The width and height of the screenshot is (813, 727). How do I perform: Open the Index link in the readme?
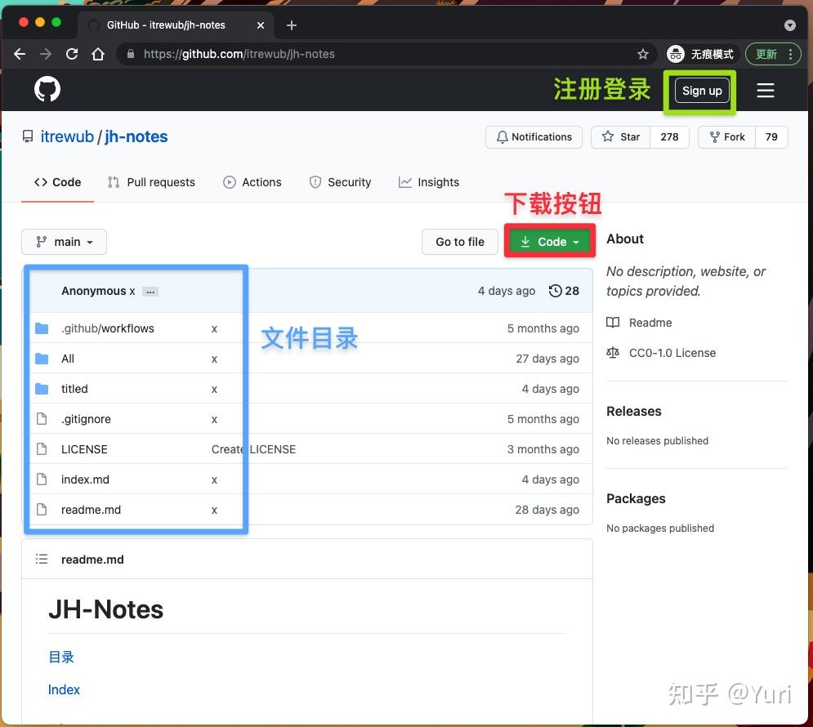pyautogui.click(x=64, y=689)
